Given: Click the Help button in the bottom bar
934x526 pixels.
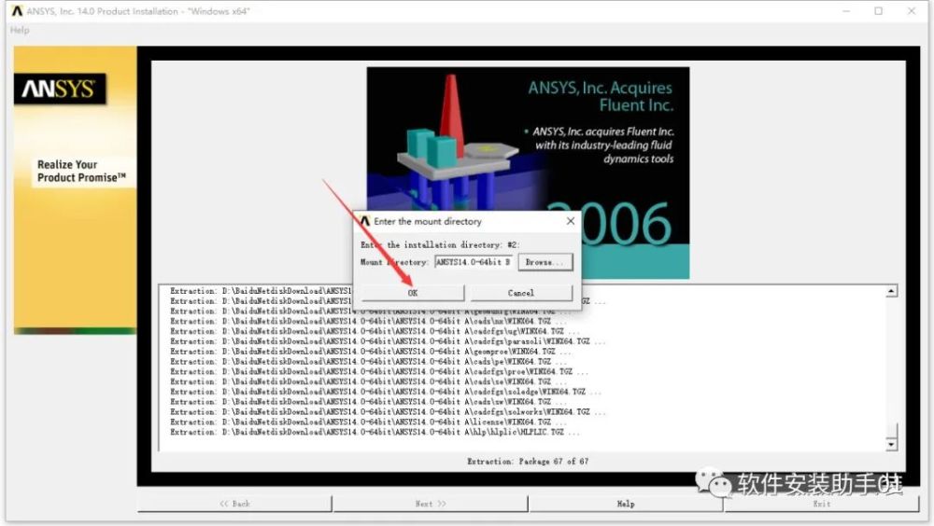Looking at the screenshot, I should pyautogui.click(x=626, y=504).
